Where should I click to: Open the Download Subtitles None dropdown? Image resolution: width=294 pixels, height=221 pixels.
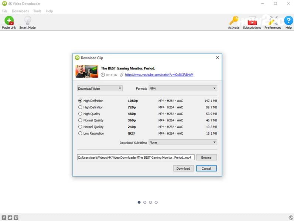pyautogui.click(x=183, y=142)
